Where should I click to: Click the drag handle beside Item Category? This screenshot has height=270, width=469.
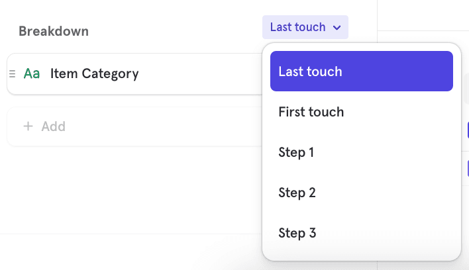[12, 73]
